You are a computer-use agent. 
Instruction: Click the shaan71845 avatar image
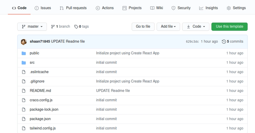tap(24, 42)
